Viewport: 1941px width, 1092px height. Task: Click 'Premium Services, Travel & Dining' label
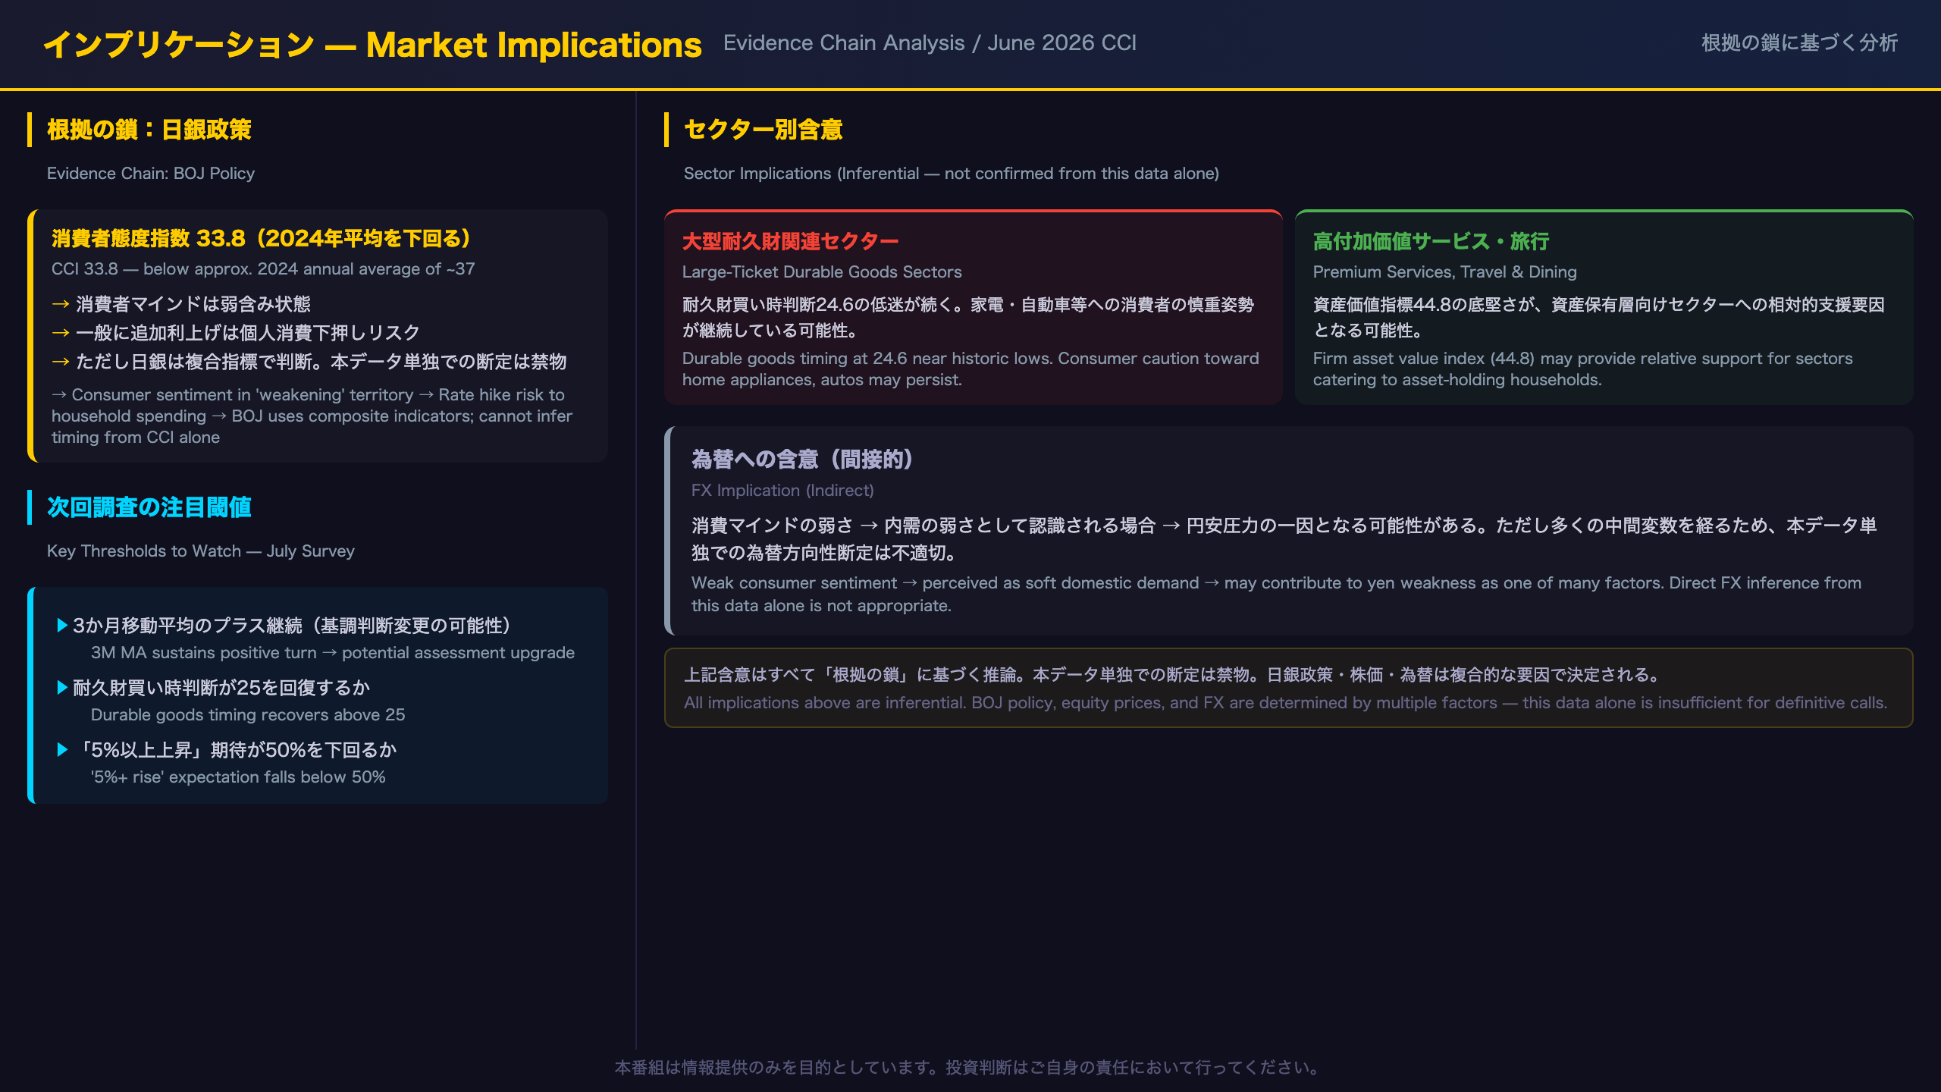tap(1445, 272)
